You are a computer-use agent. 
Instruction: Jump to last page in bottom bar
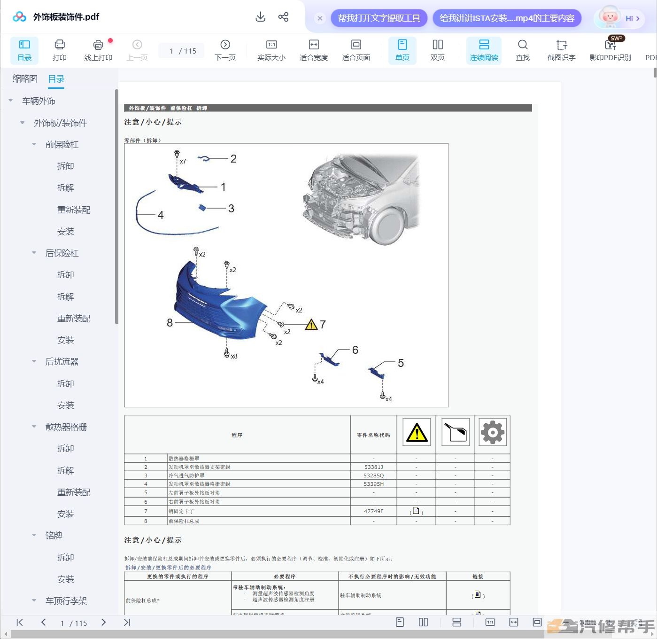pos(127,623)
